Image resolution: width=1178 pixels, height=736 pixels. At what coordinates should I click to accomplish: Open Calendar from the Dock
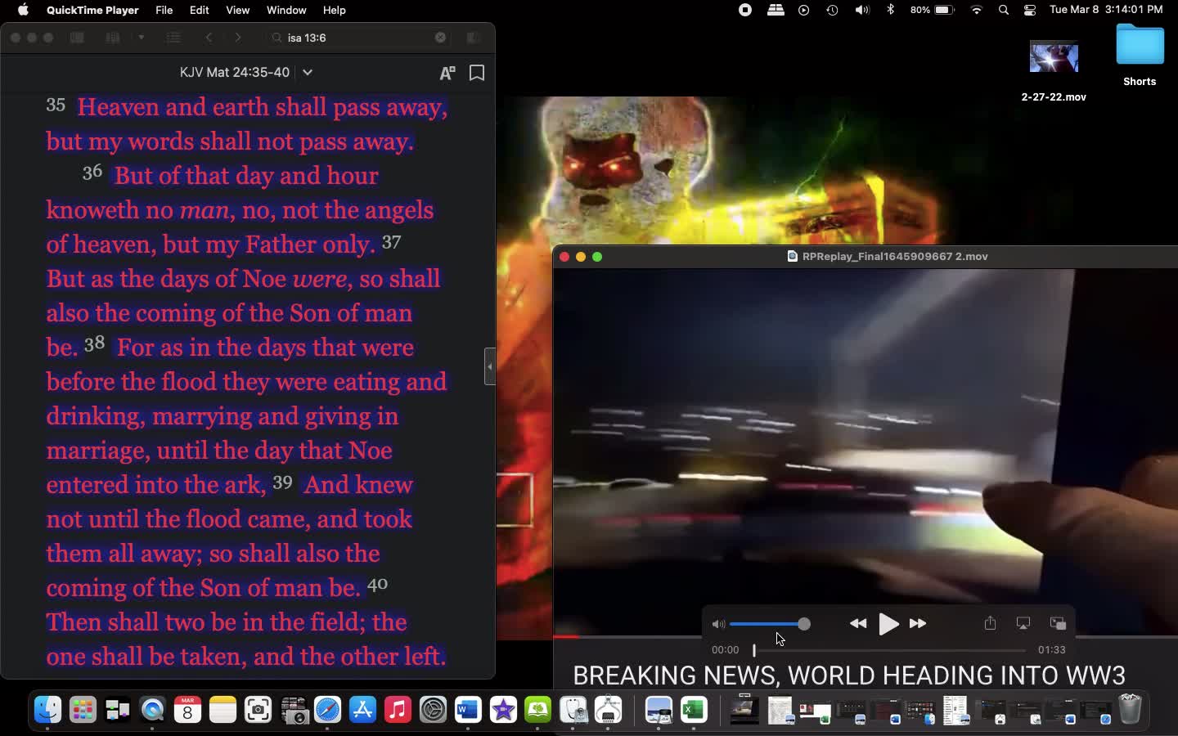point(187,710)
